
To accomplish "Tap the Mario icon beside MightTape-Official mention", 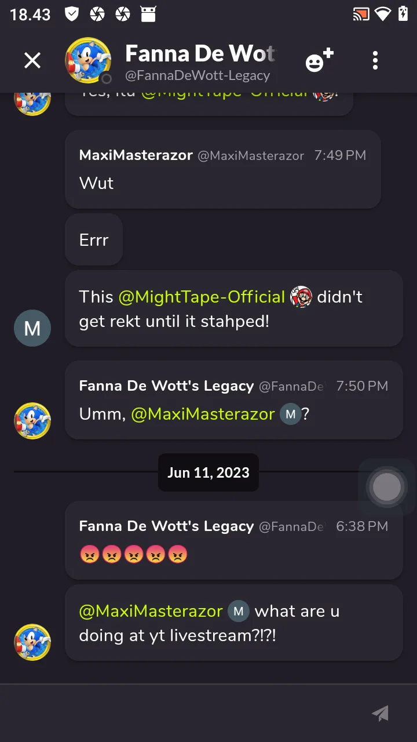I will (301, 297).
